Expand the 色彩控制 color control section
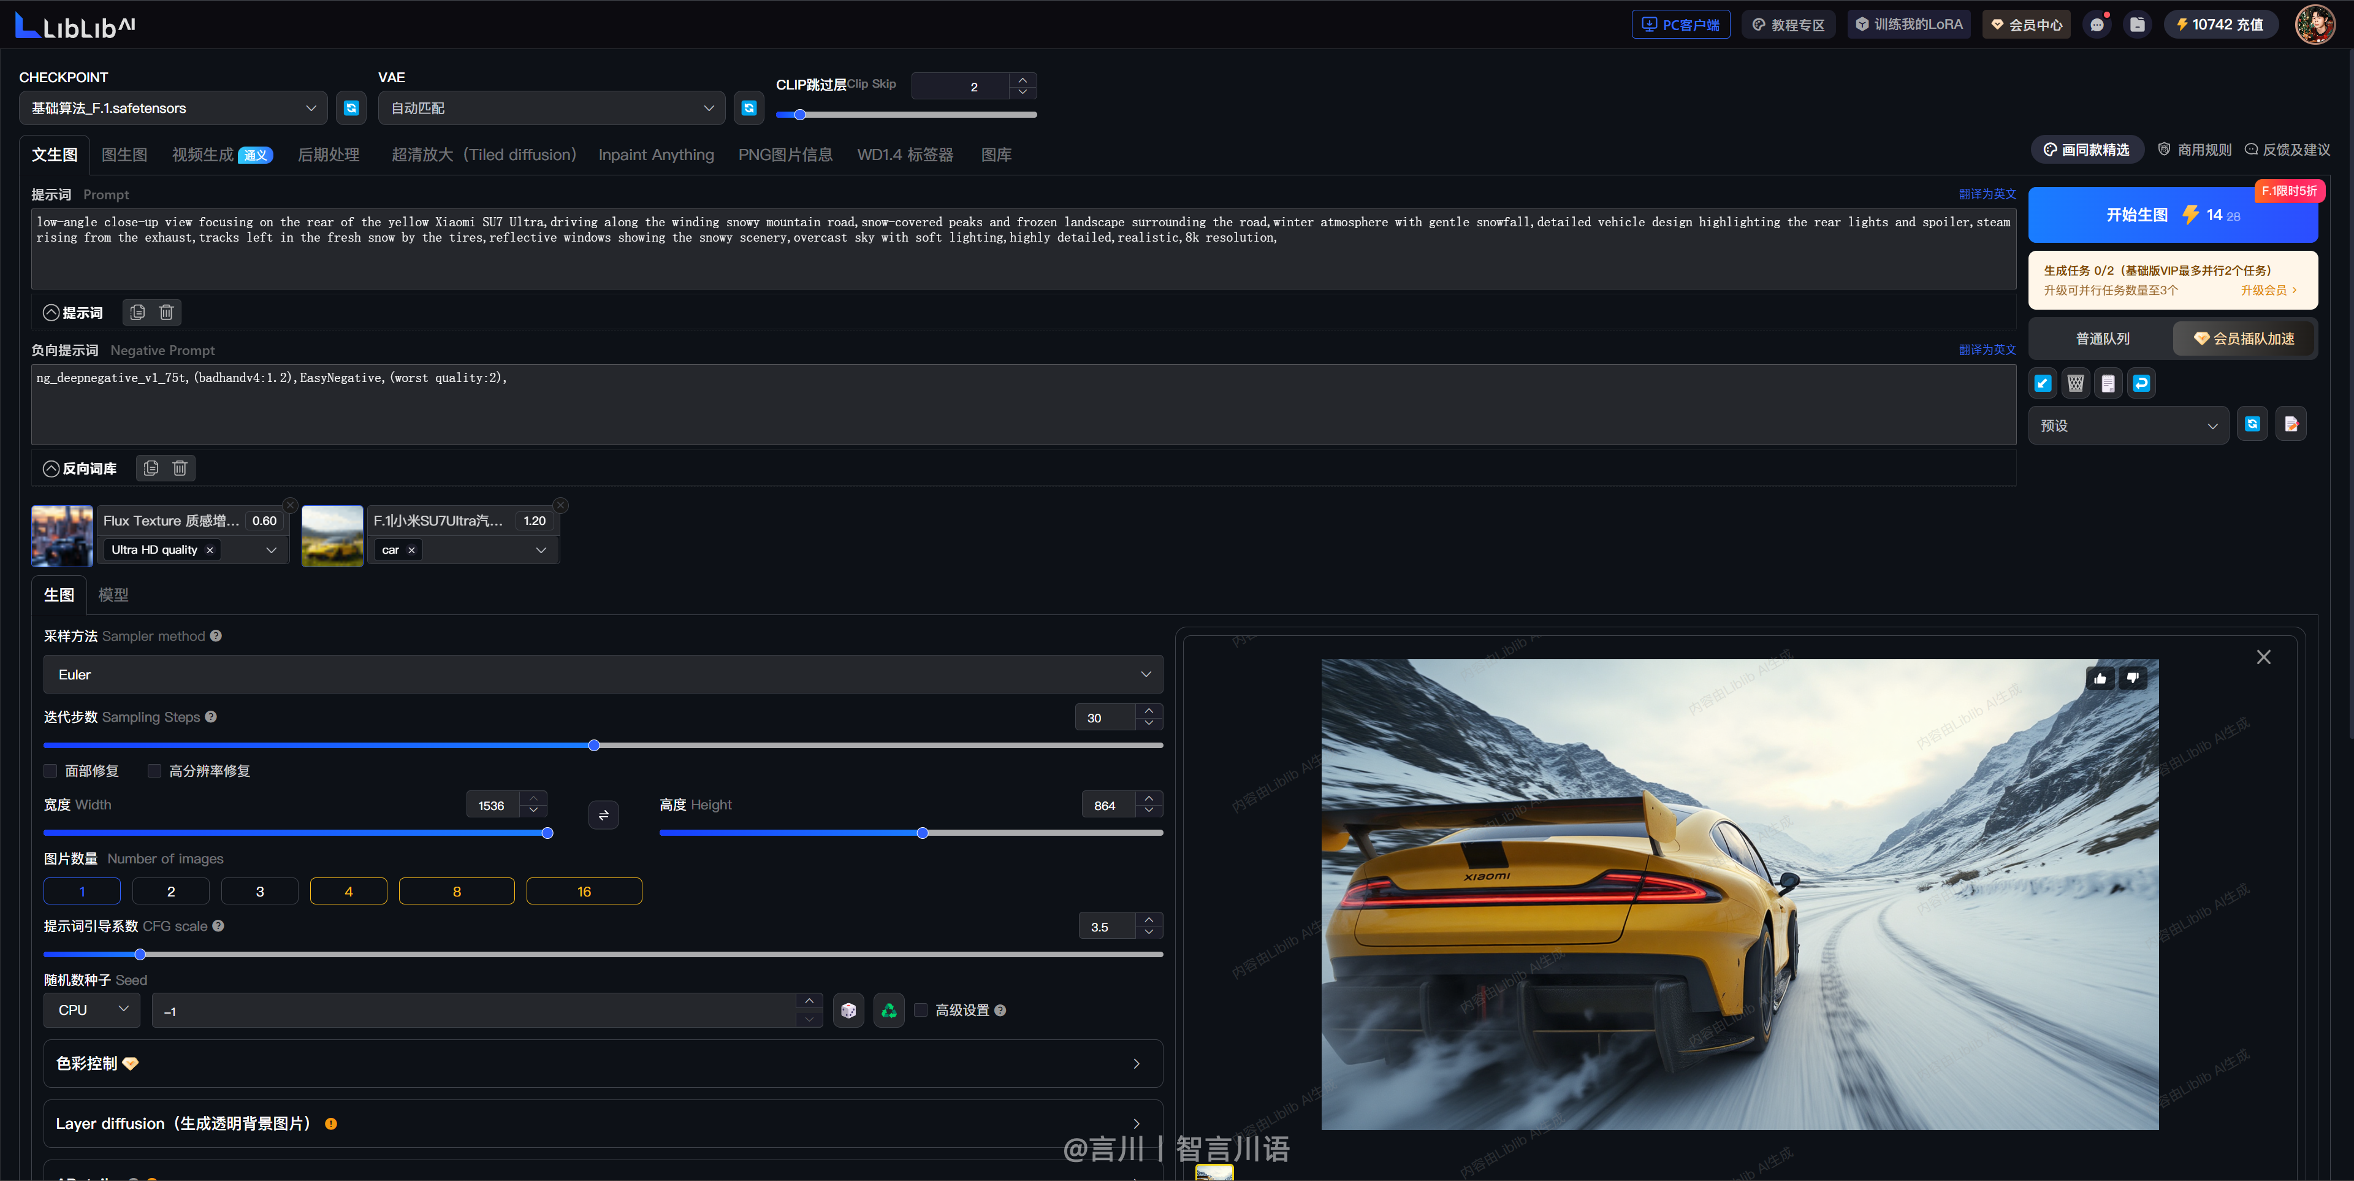2354x1181 pixels. point(603,1063)
